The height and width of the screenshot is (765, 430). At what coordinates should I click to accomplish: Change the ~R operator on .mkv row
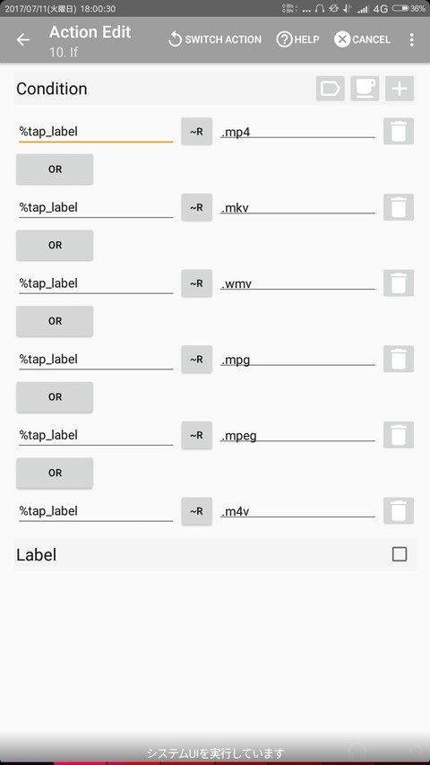[x=196, y=207]
